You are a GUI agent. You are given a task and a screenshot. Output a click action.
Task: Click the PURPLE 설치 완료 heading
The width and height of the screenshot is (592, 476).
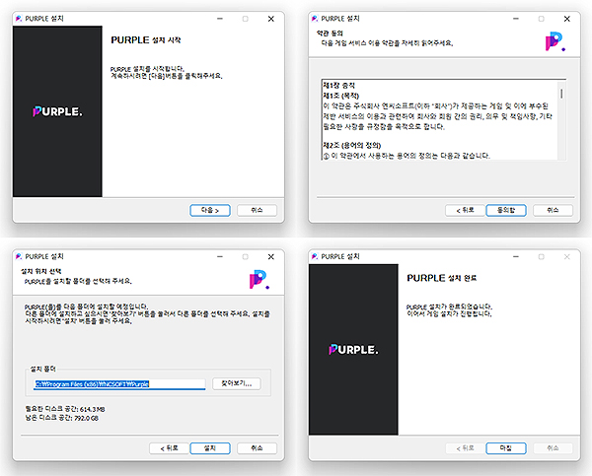(442, 278)
